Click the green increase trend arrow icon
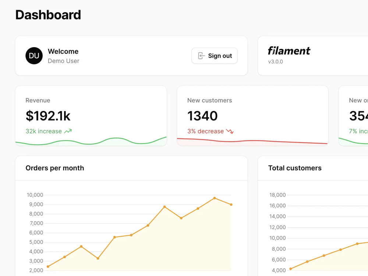Image resolution: width=368 pixels, height=276 pixels. click(68, 131)
